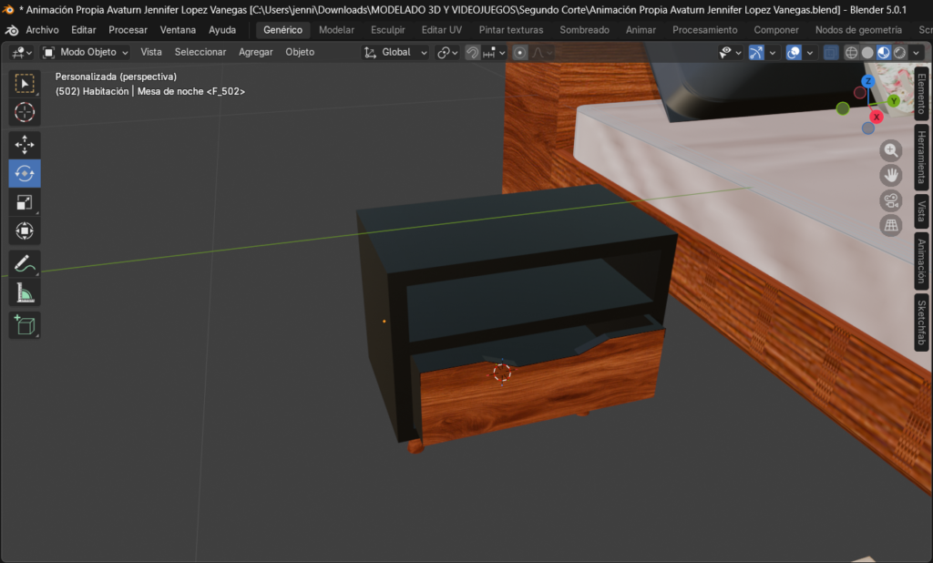Open the Procesar menu
Image resolution: width=933 pixels, height=563 pixels.
128,30
